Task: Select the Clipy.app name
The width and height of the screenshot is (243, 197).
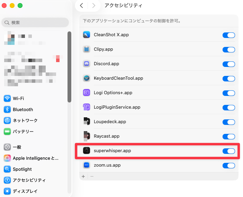Action: pyautogui.click(x=103, y=49)
